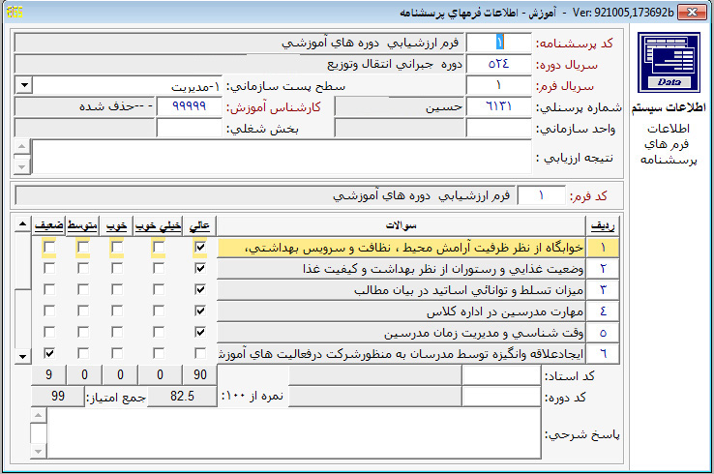Check ضعيف checkbox for question row ١
Viewport: 714px width, 474px height.
click(49, 248)
